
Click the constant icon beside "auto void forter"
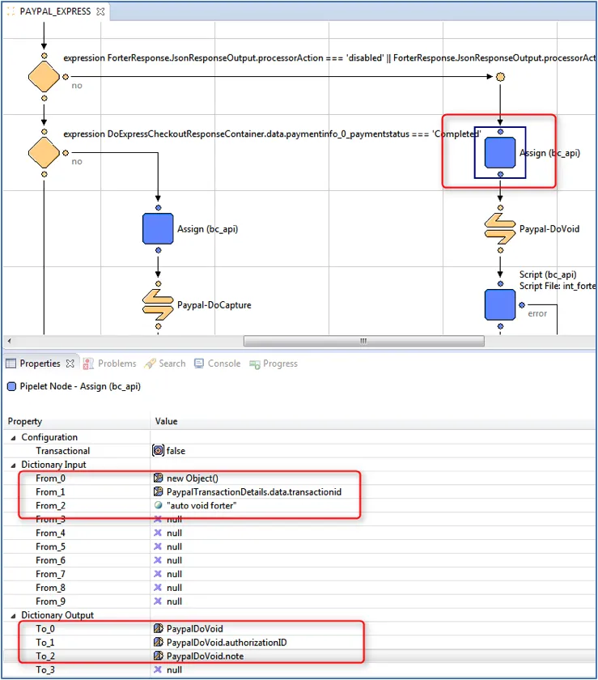159,505
